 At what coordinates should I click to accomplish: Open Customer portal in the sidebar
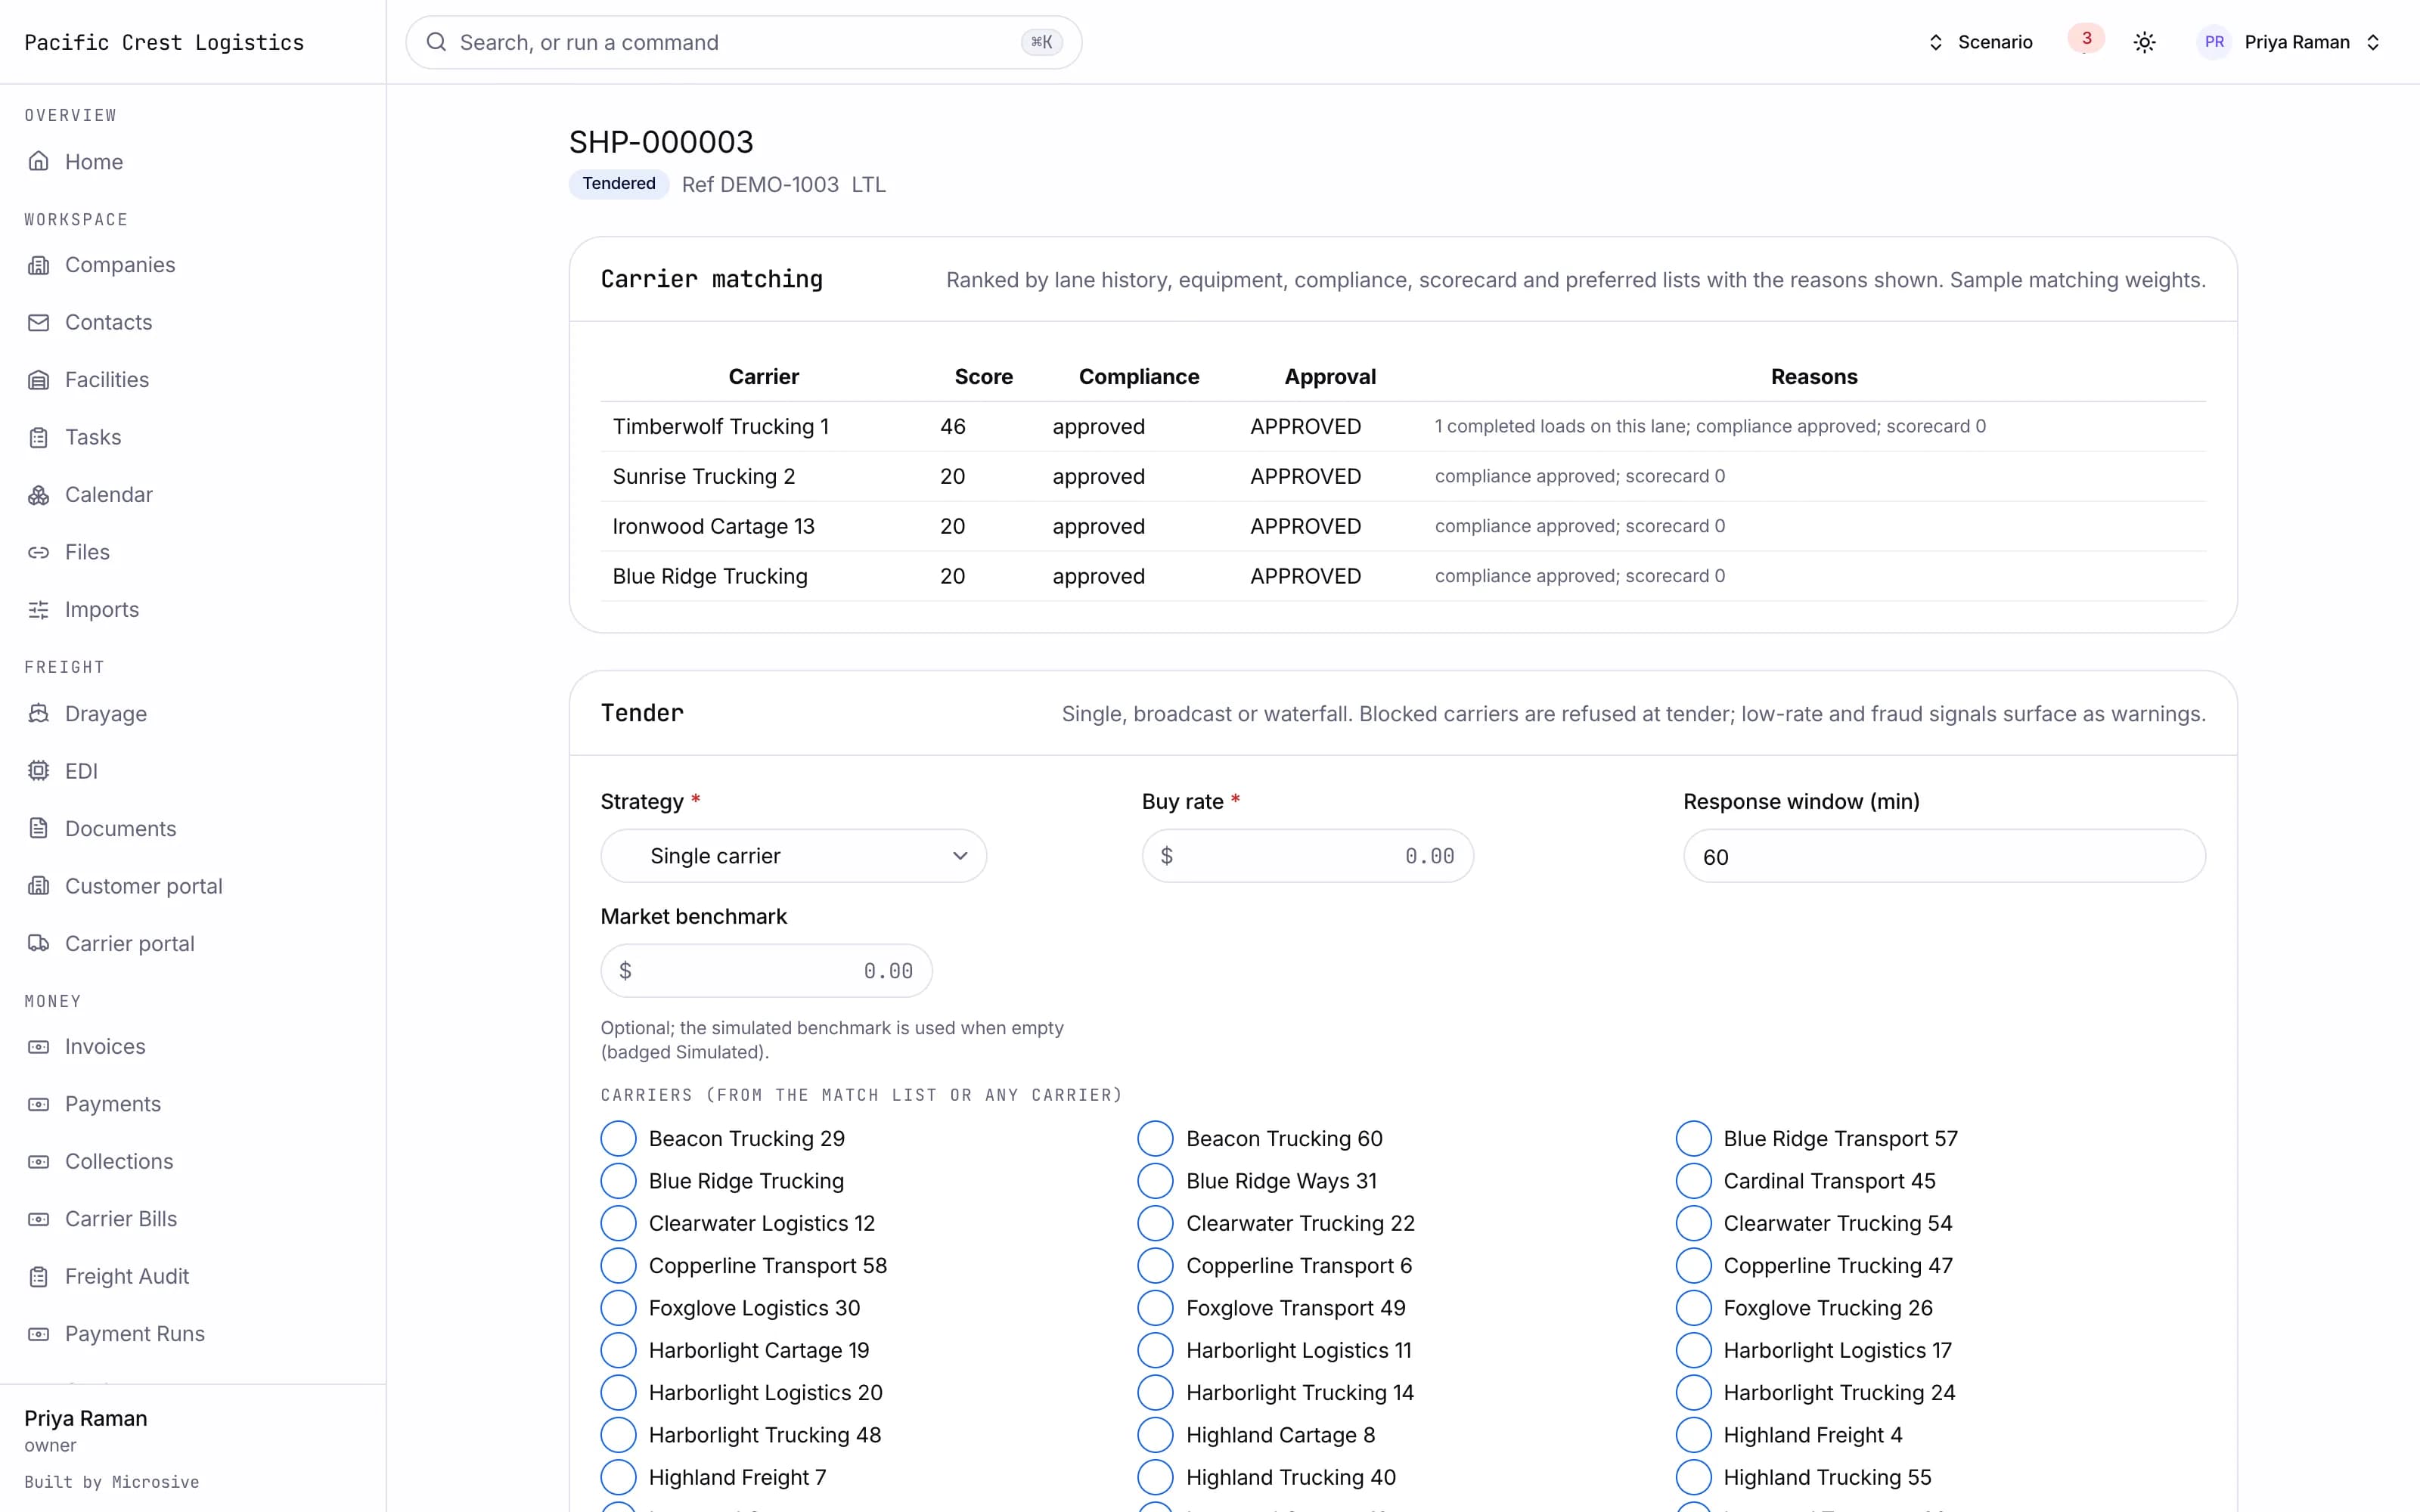143,887
